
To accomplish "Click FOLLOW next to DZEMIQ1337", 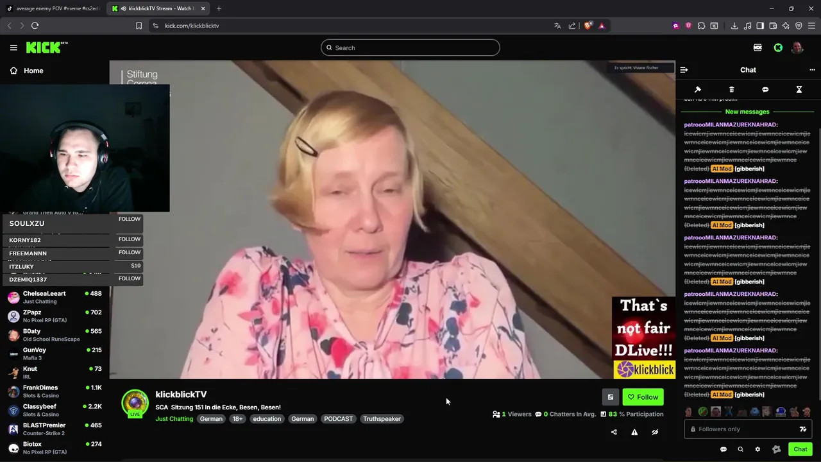I will [x=129, y=278].
